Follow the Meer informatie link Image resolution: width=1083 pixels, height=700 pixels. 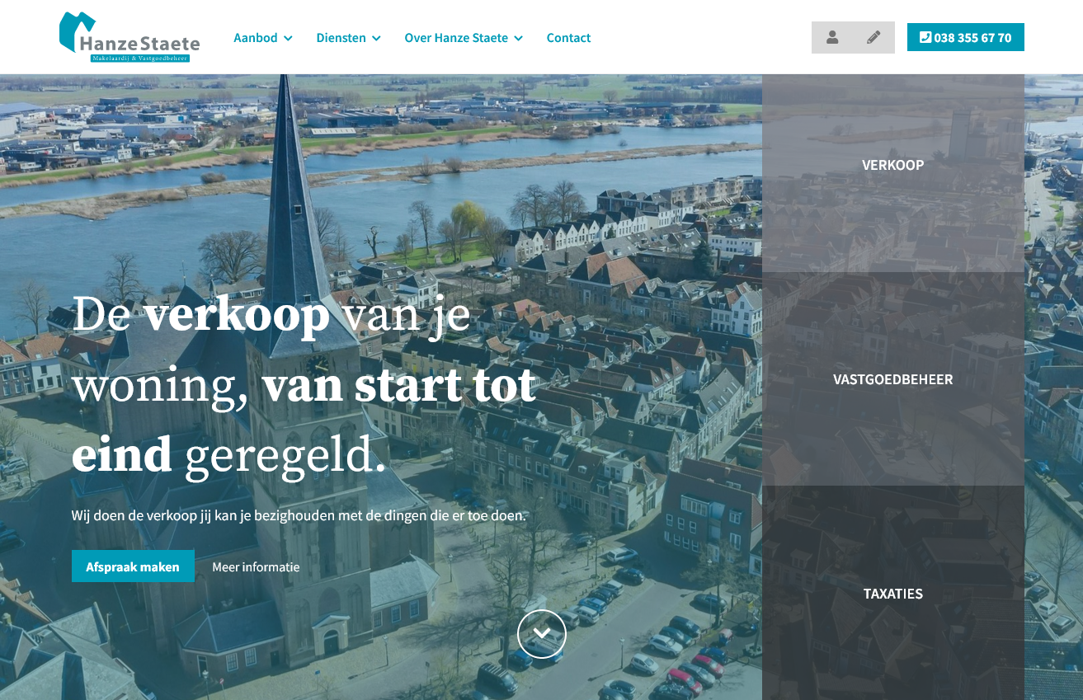[x=256, y=566]
